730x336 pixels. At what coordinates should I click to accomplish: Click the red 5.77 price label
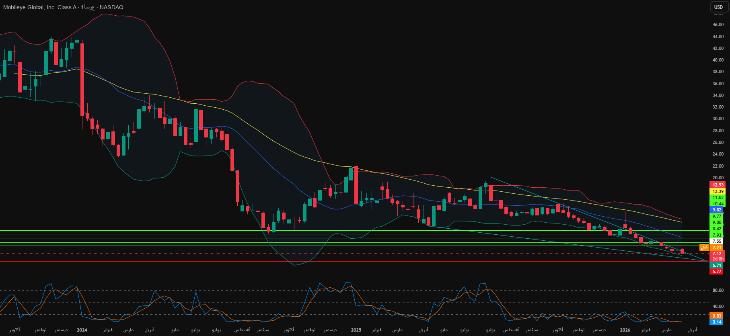click(x=717, y=271)
